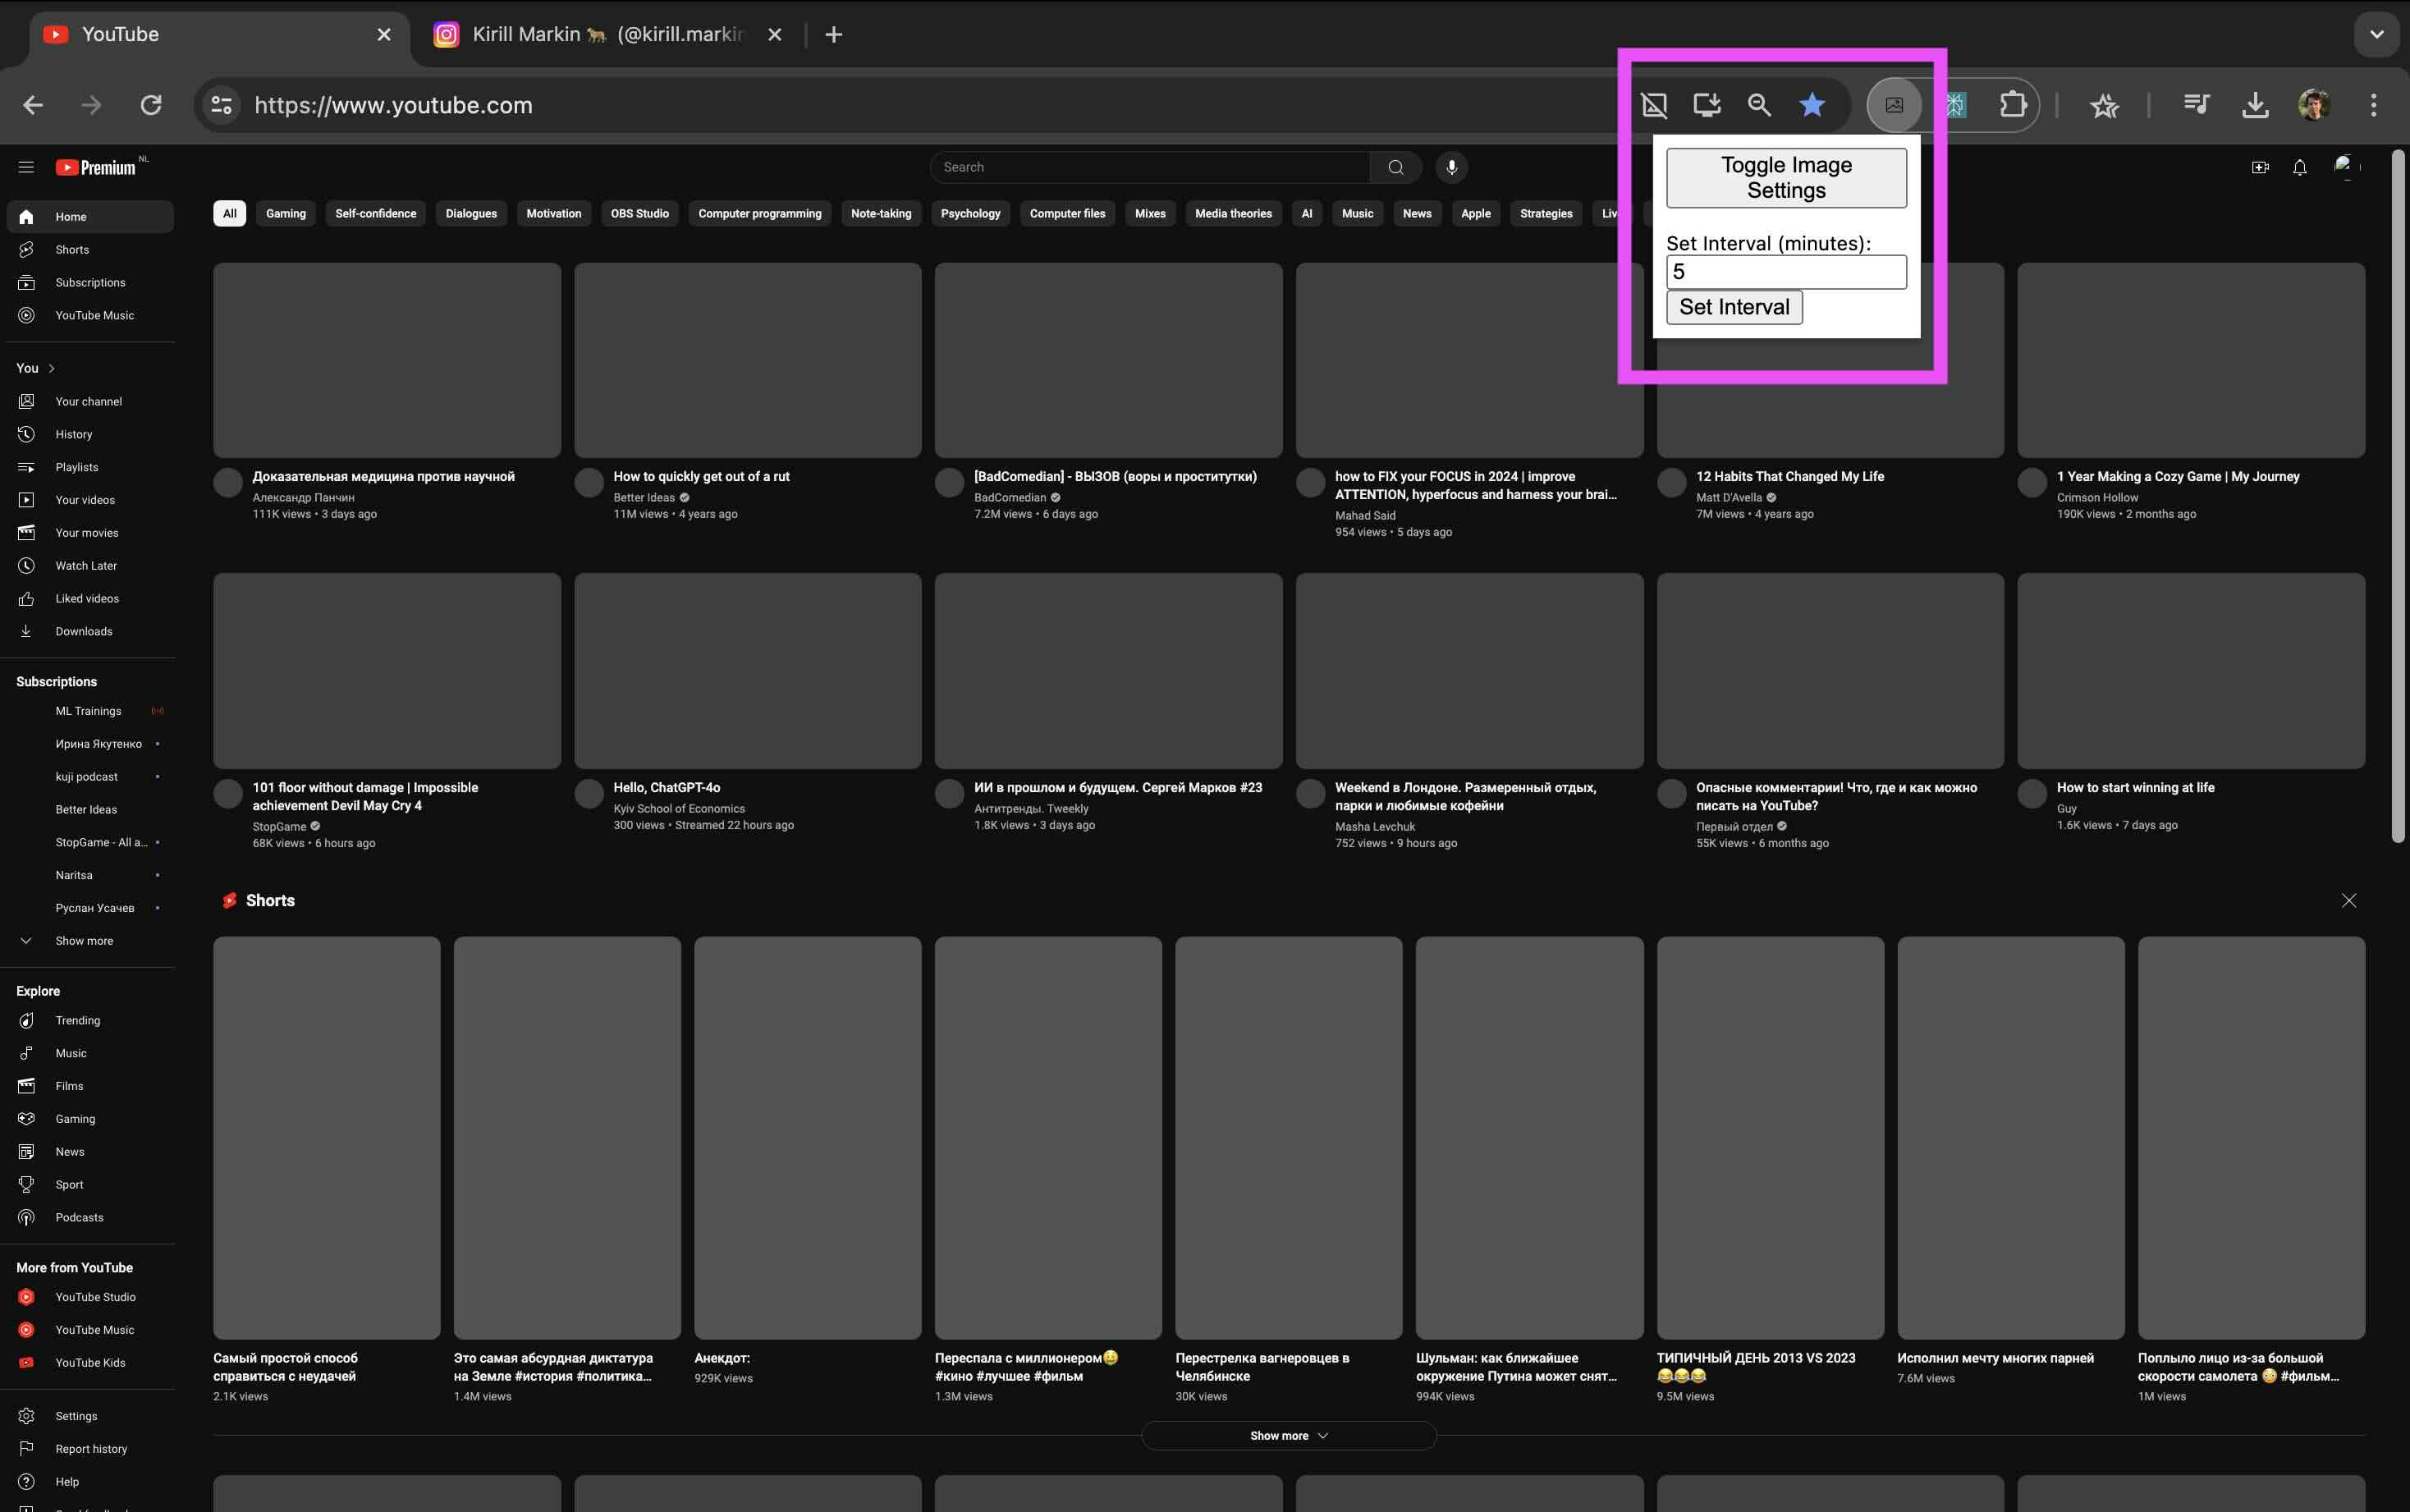Click the browser downloads icon

pos(2254,105)
